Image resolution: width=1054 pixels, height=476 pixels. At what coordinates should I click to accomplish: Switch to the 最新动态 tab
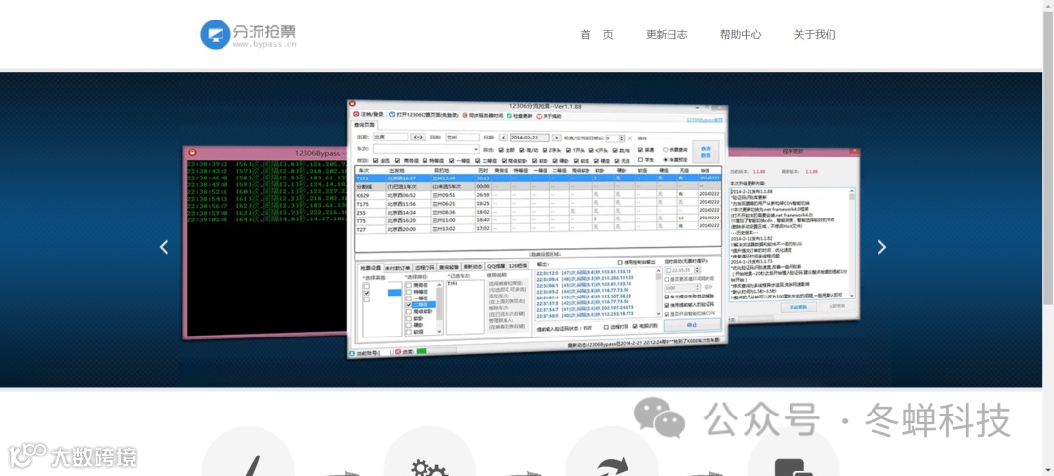coord(472,266)
